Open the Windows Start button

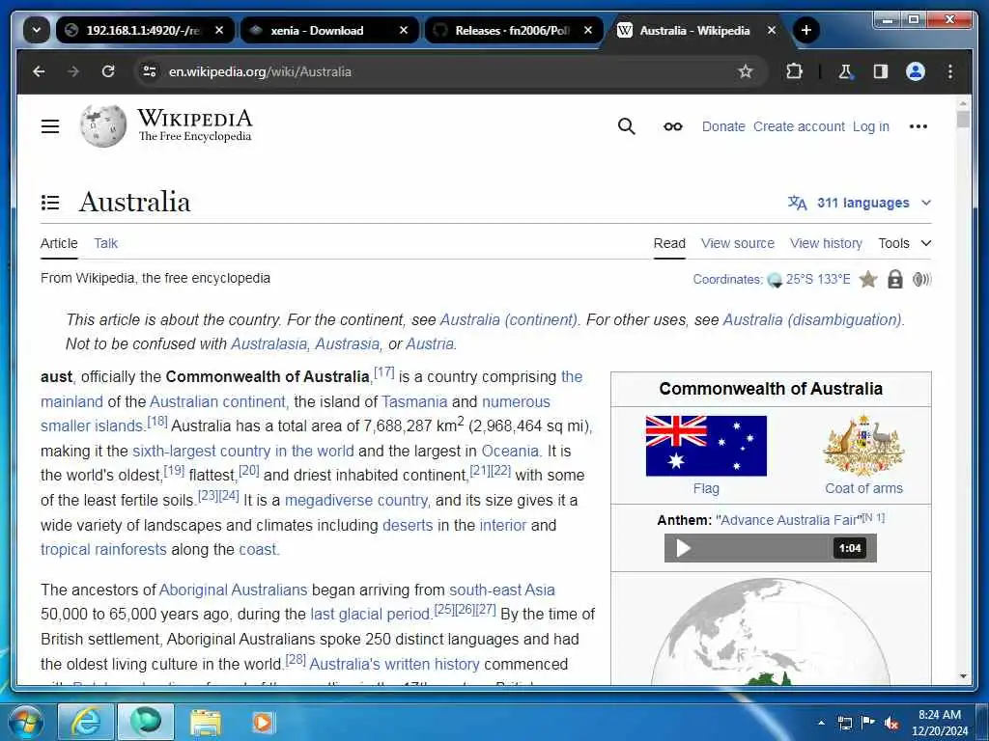point(25,722)
